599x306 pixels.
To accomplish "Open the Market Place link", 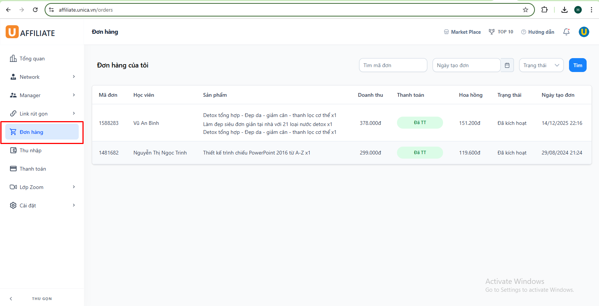I will pyautogui.click(x=462, y=32).
